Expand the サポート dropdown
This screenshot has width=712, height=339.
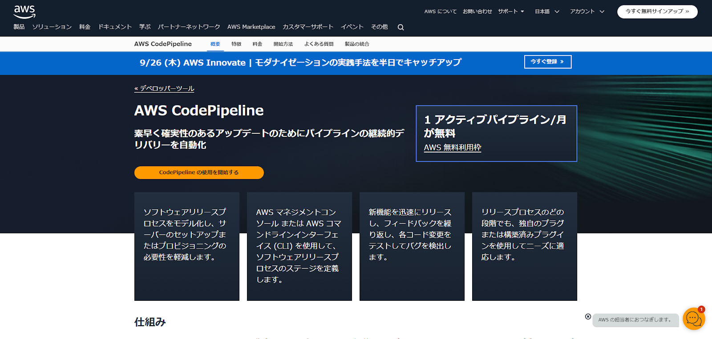(511, 12)
